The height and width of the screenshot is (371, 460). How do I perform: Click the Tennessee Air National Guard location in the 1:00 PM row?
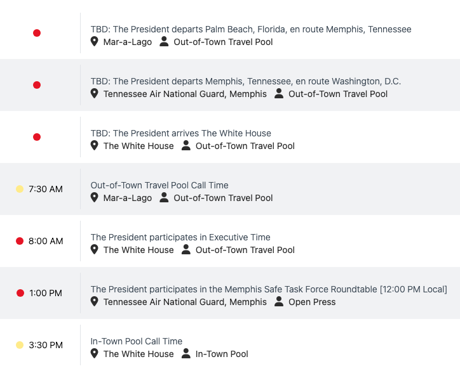pos(185,302)
